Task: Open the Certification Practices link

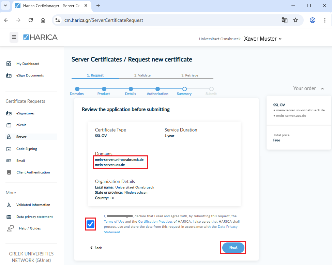Action: (155, 221)
